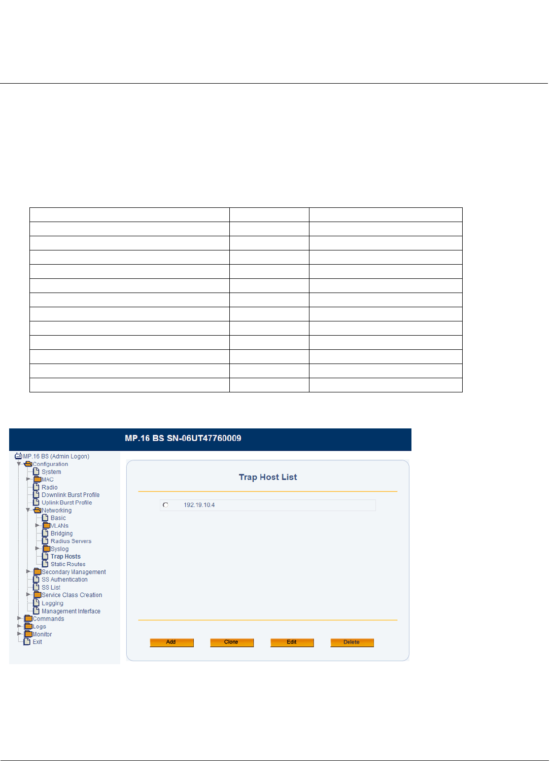553x761 pixels.
Task: Expand the Monitor tree node
Action: [x=19, y=634]
